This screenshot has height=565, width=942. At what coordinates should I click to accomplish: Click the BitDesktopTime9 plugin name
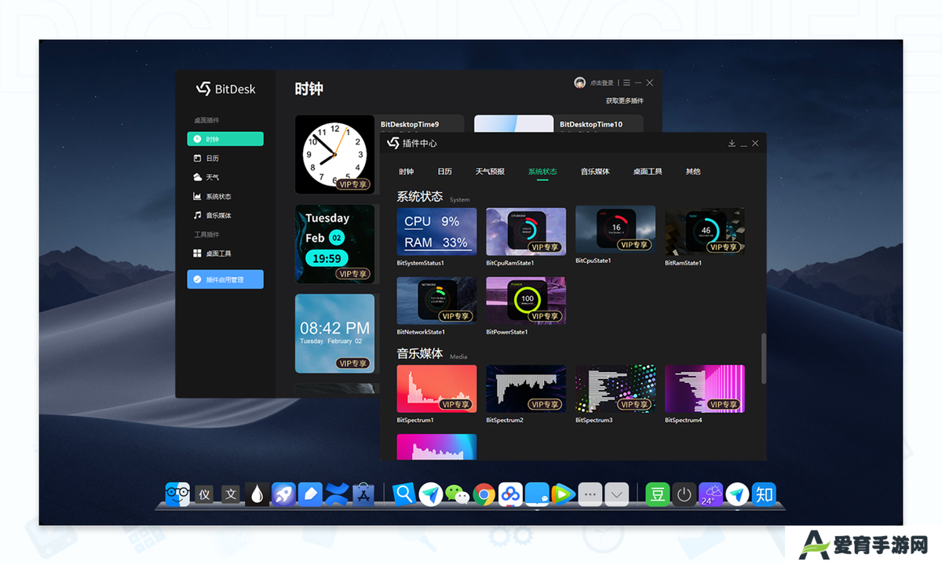pyautogui.click(x=410, y=124)
